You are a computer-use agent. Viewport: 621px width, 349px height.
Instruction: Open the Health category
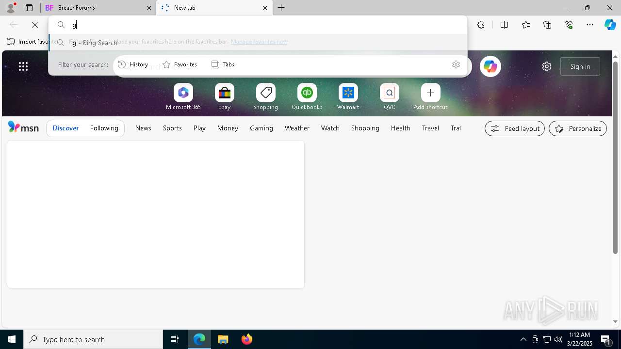[x=400, y=128]
